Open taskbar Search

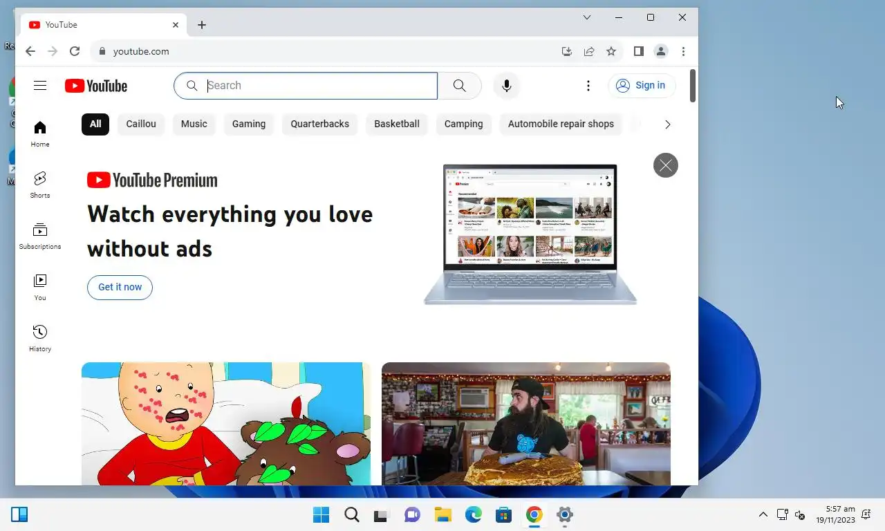[351, 514]
